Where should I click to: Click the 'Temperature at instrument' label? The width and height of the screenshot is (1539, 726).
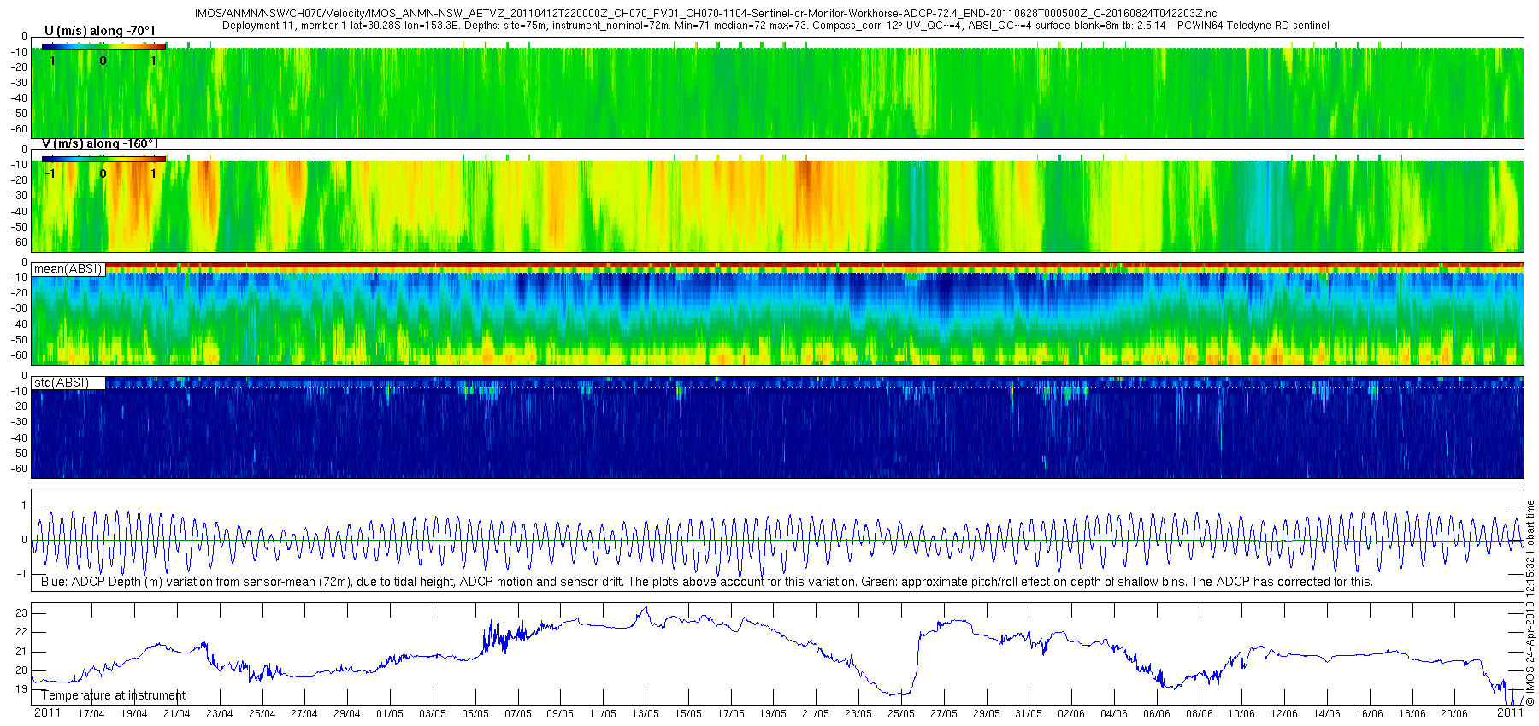coord(114,695)
